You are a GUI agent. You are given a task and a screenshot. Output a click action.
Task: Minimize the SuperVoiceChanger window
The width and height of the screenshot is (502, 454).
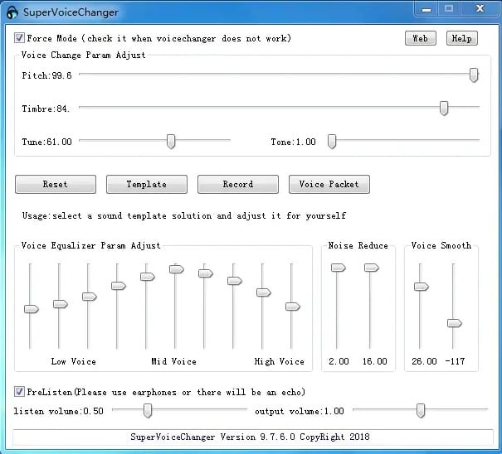point(426,9)
